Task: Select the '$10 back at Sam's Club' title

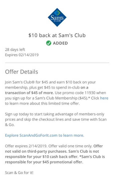Action: tap(57, 35)
